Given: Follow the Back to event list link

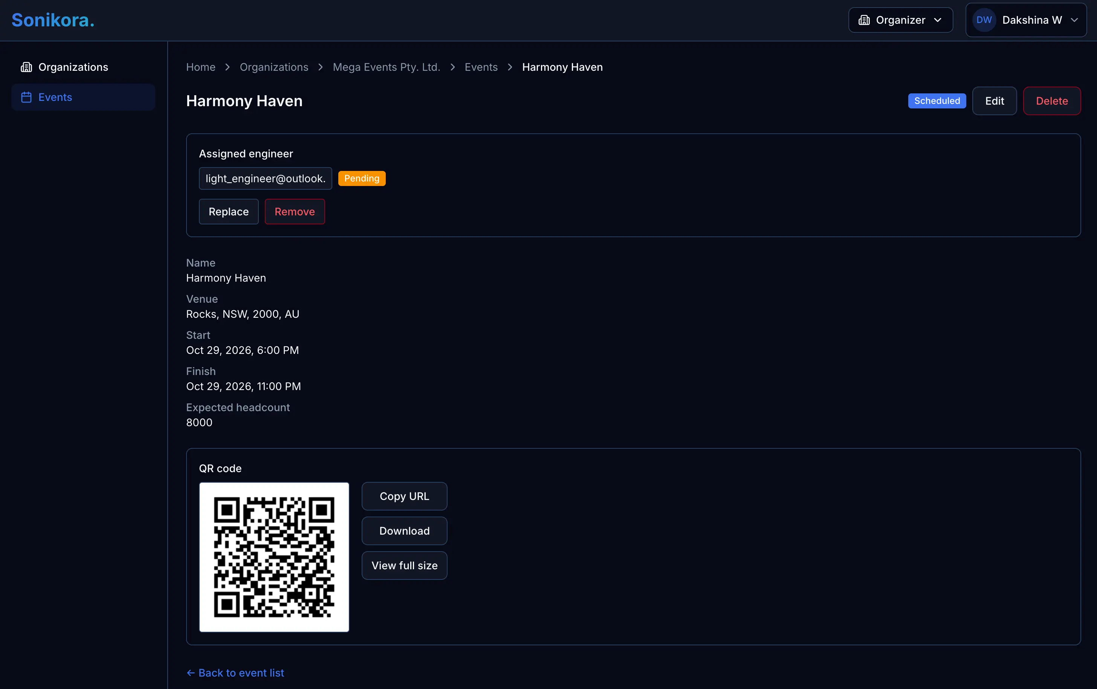Looking at the screenshot, I should click(x=241, y=672).
